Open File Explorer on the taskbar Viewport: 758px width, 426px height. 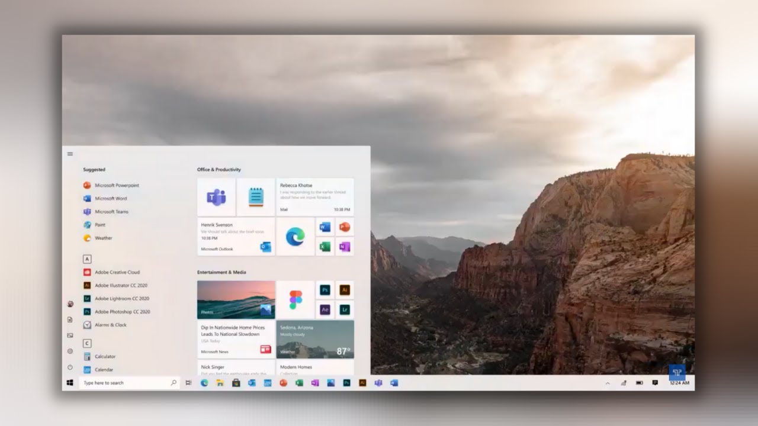click(x=220, y=383)
